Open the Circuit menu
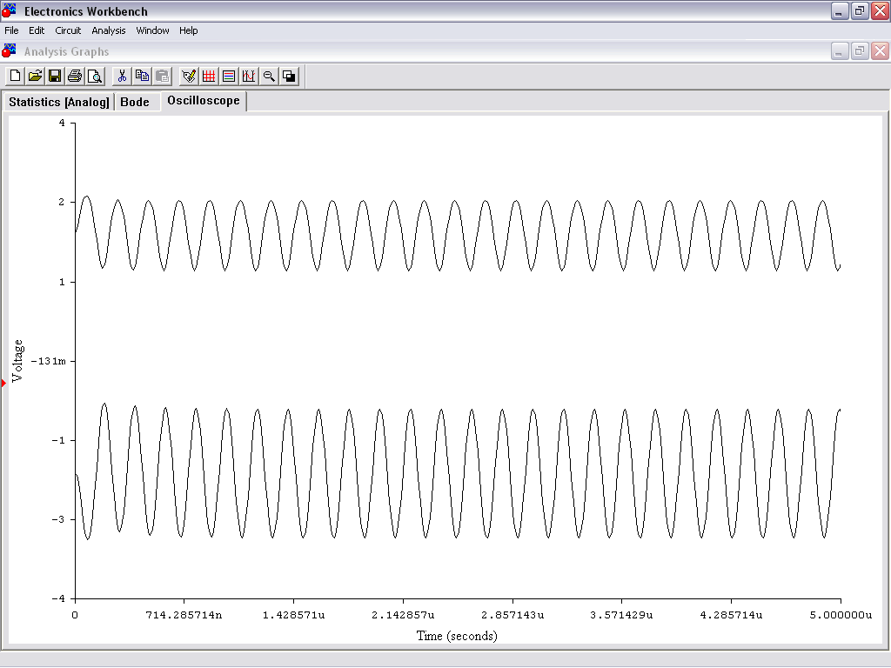The width and height of the screenshot is (891, 668). point(68,30)
